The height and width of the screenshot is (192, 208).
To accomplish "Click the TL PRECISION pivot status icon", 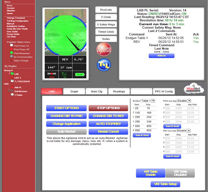I will point(12,81).
